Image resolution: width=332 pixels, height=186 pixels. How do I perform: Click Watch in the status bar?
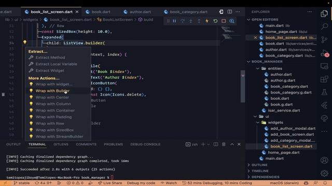(x=169, y=183)
